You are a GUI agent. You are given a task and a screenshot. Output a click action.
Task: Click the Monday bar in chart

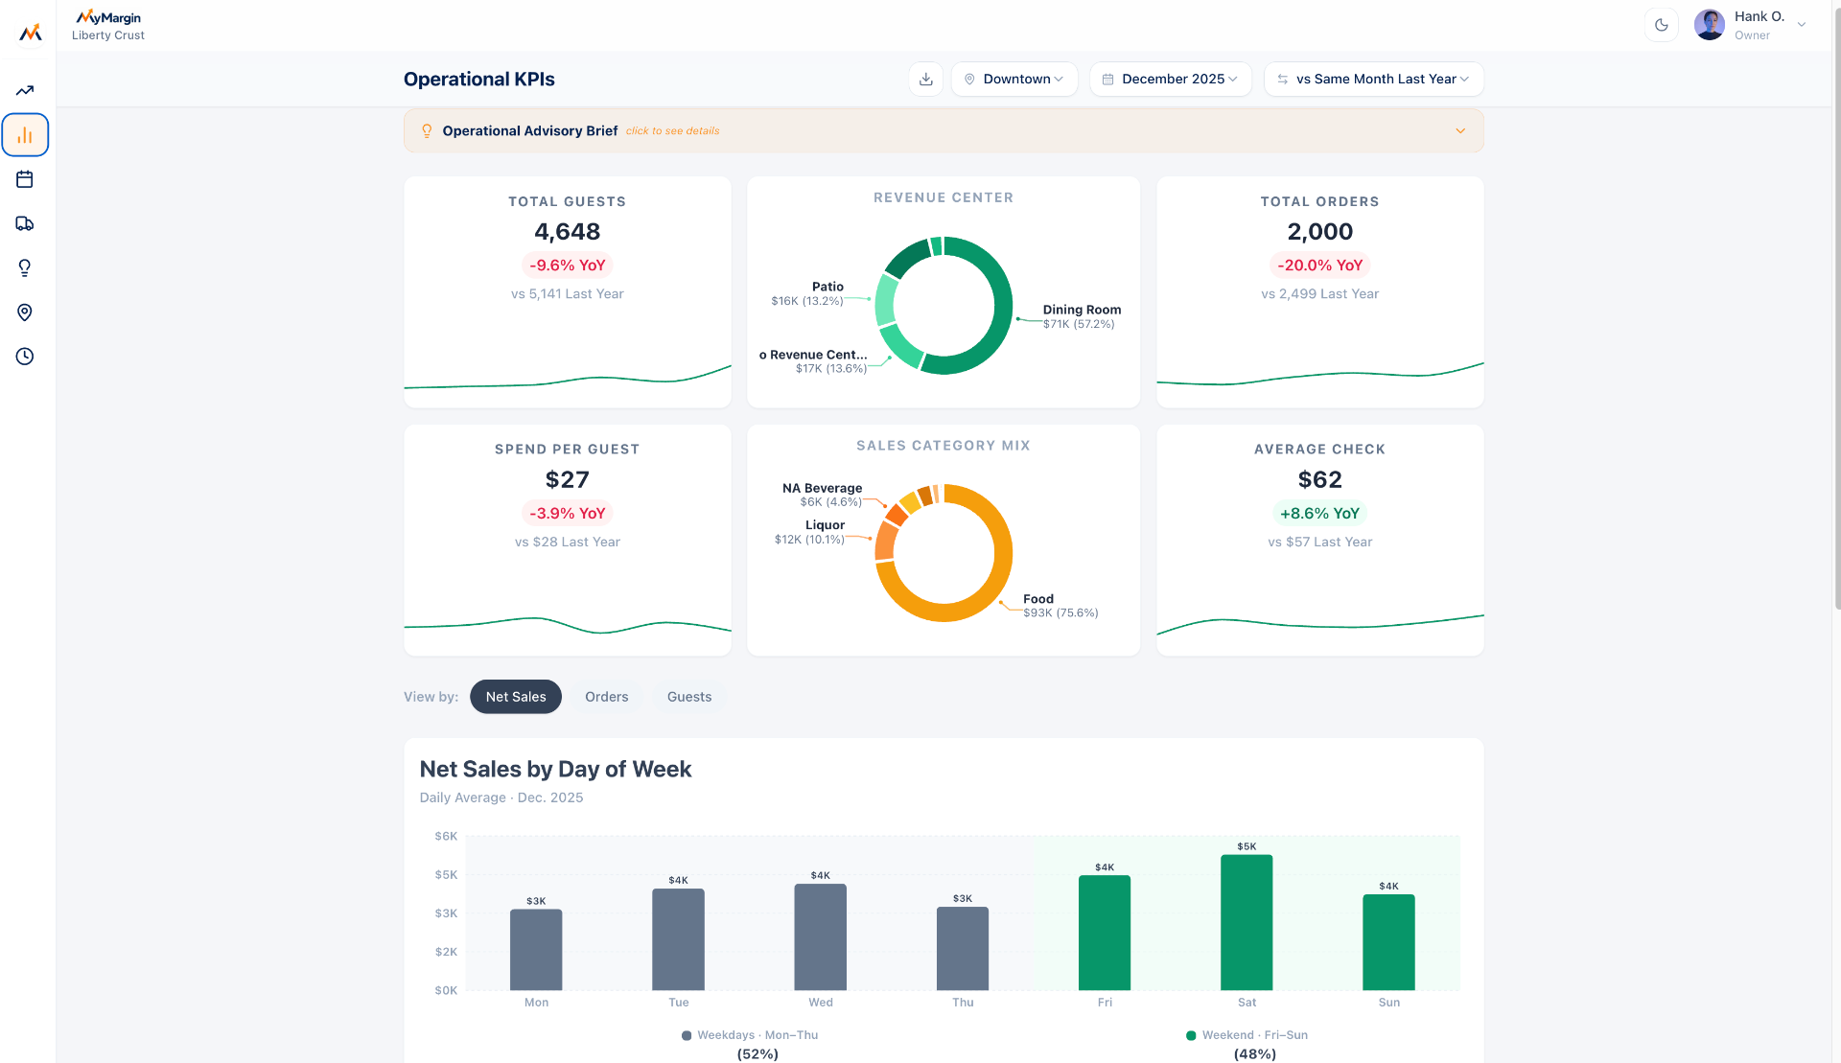(536, 950)
